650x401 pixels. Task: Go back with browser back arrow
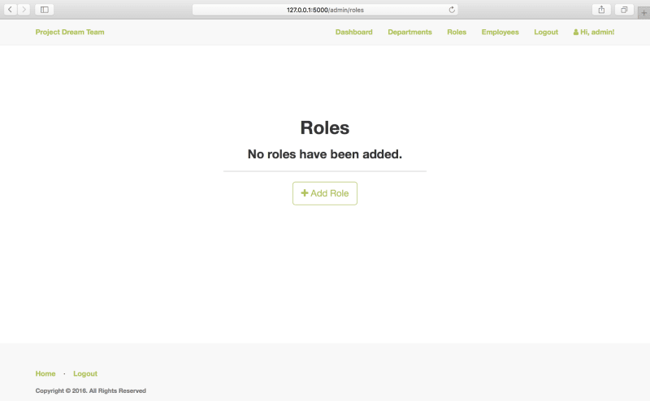pos(11,10)
